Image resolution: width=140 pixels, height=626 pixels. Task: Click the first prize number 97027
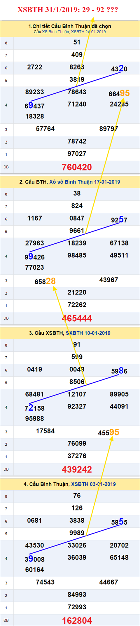point(77,154)
